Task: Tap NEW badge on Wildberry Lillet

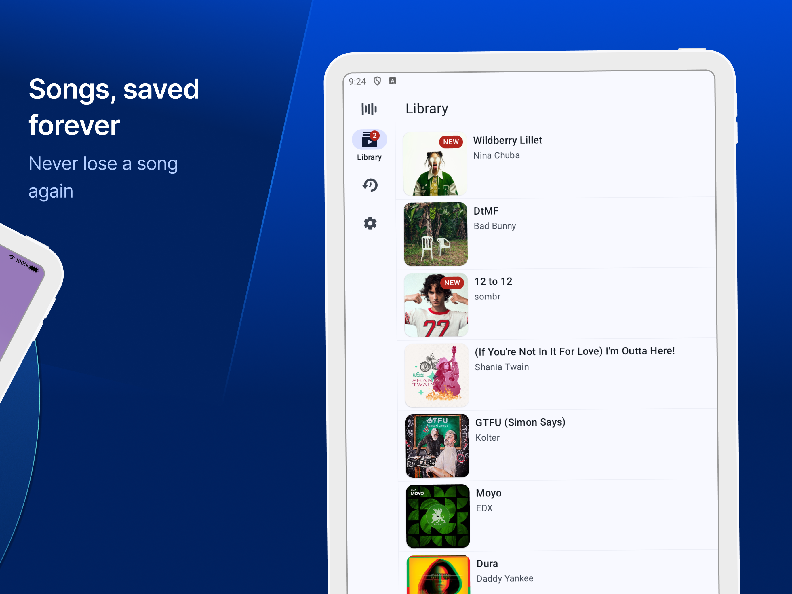Action: tap(451, 142)
